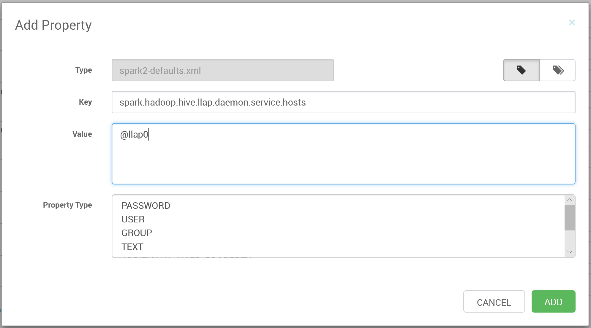The width and height of the screenshot is (591, 328).
Task: Click the Key field label
Action: (x=85, y=102)
